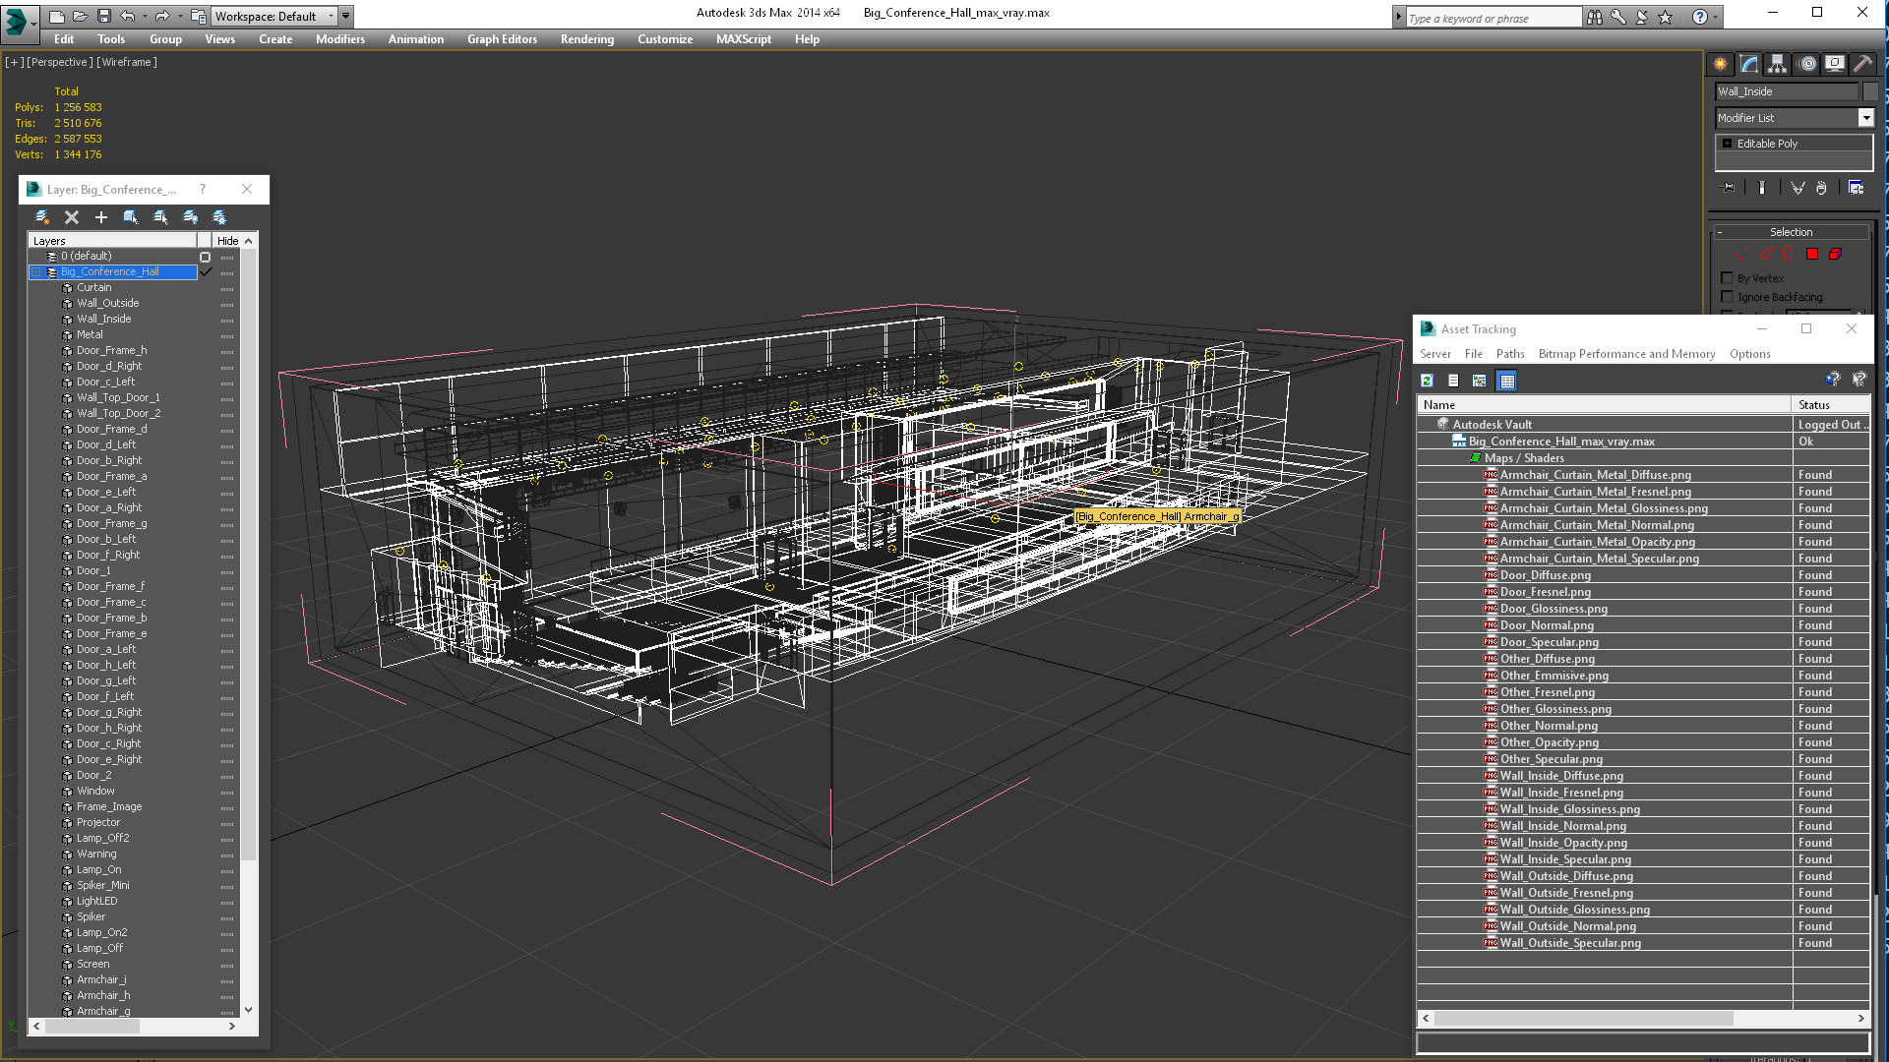Open Paths menu in Asset Tracking
This screenshot has height=1062, width=1889.
coord(1510,354)
